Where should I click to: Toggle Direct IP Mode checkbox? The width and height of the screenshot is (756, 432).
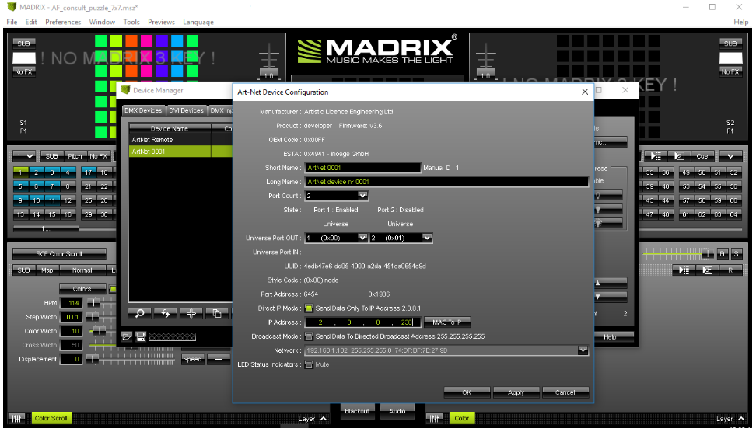tap(309, 308)
